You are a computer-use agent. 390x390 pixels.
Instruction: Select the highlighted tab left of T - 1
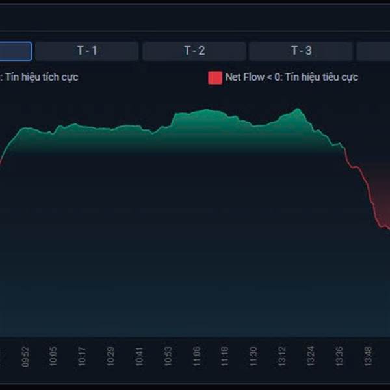[16, 51]
